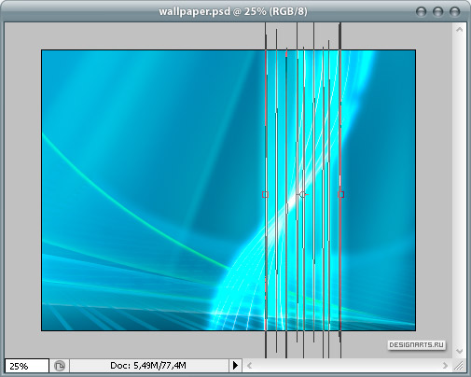Screen dimensions: 471x377
Task: Click the vertical scrollbar up arrow
Action: pos(459,30)
